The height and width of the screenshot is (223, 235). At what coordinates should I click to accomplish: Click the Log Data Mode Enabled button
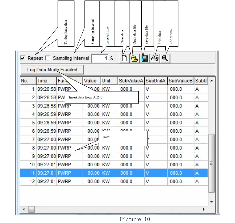[52, 69]
